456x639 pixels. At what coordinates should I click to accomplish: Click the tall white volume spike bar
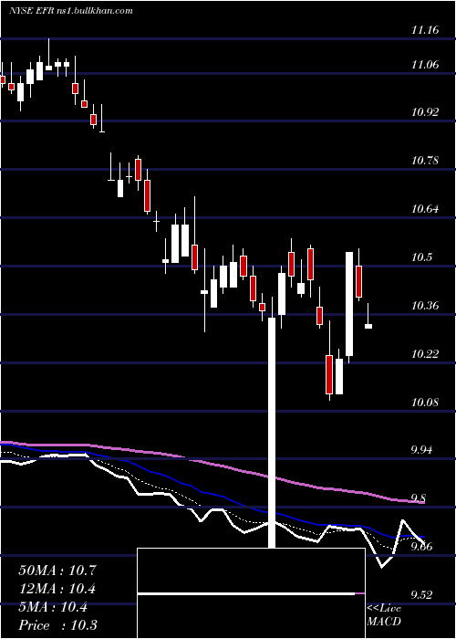272,433
